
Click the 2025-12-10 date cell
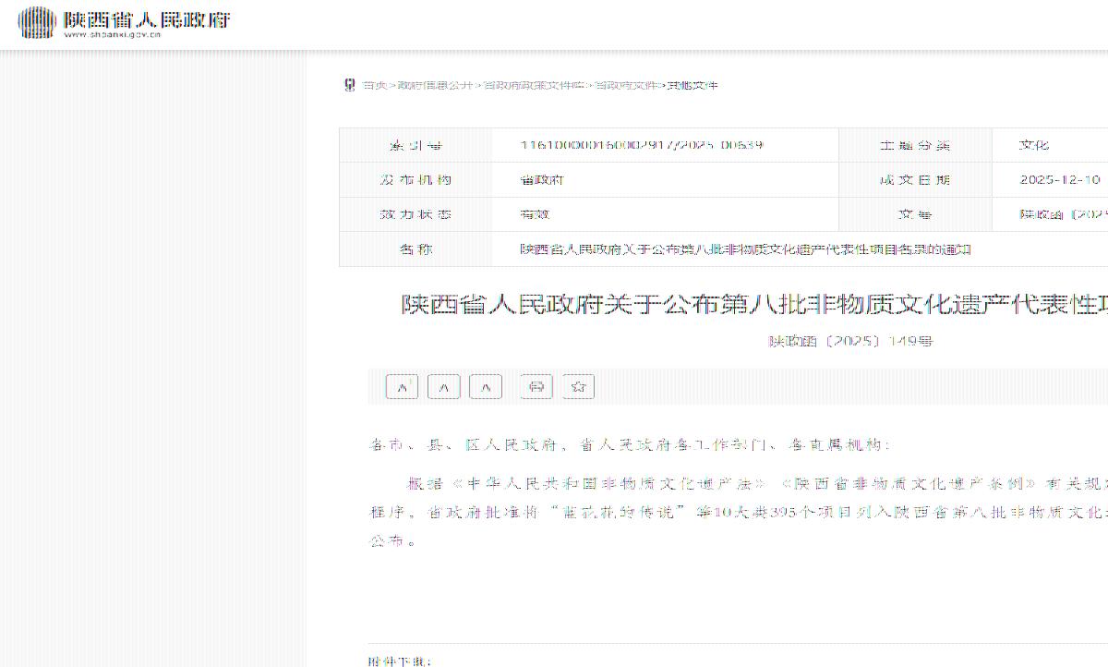1060,180
